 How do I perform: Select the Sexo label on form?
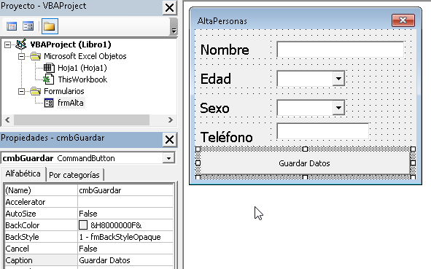tap(214, 109)
